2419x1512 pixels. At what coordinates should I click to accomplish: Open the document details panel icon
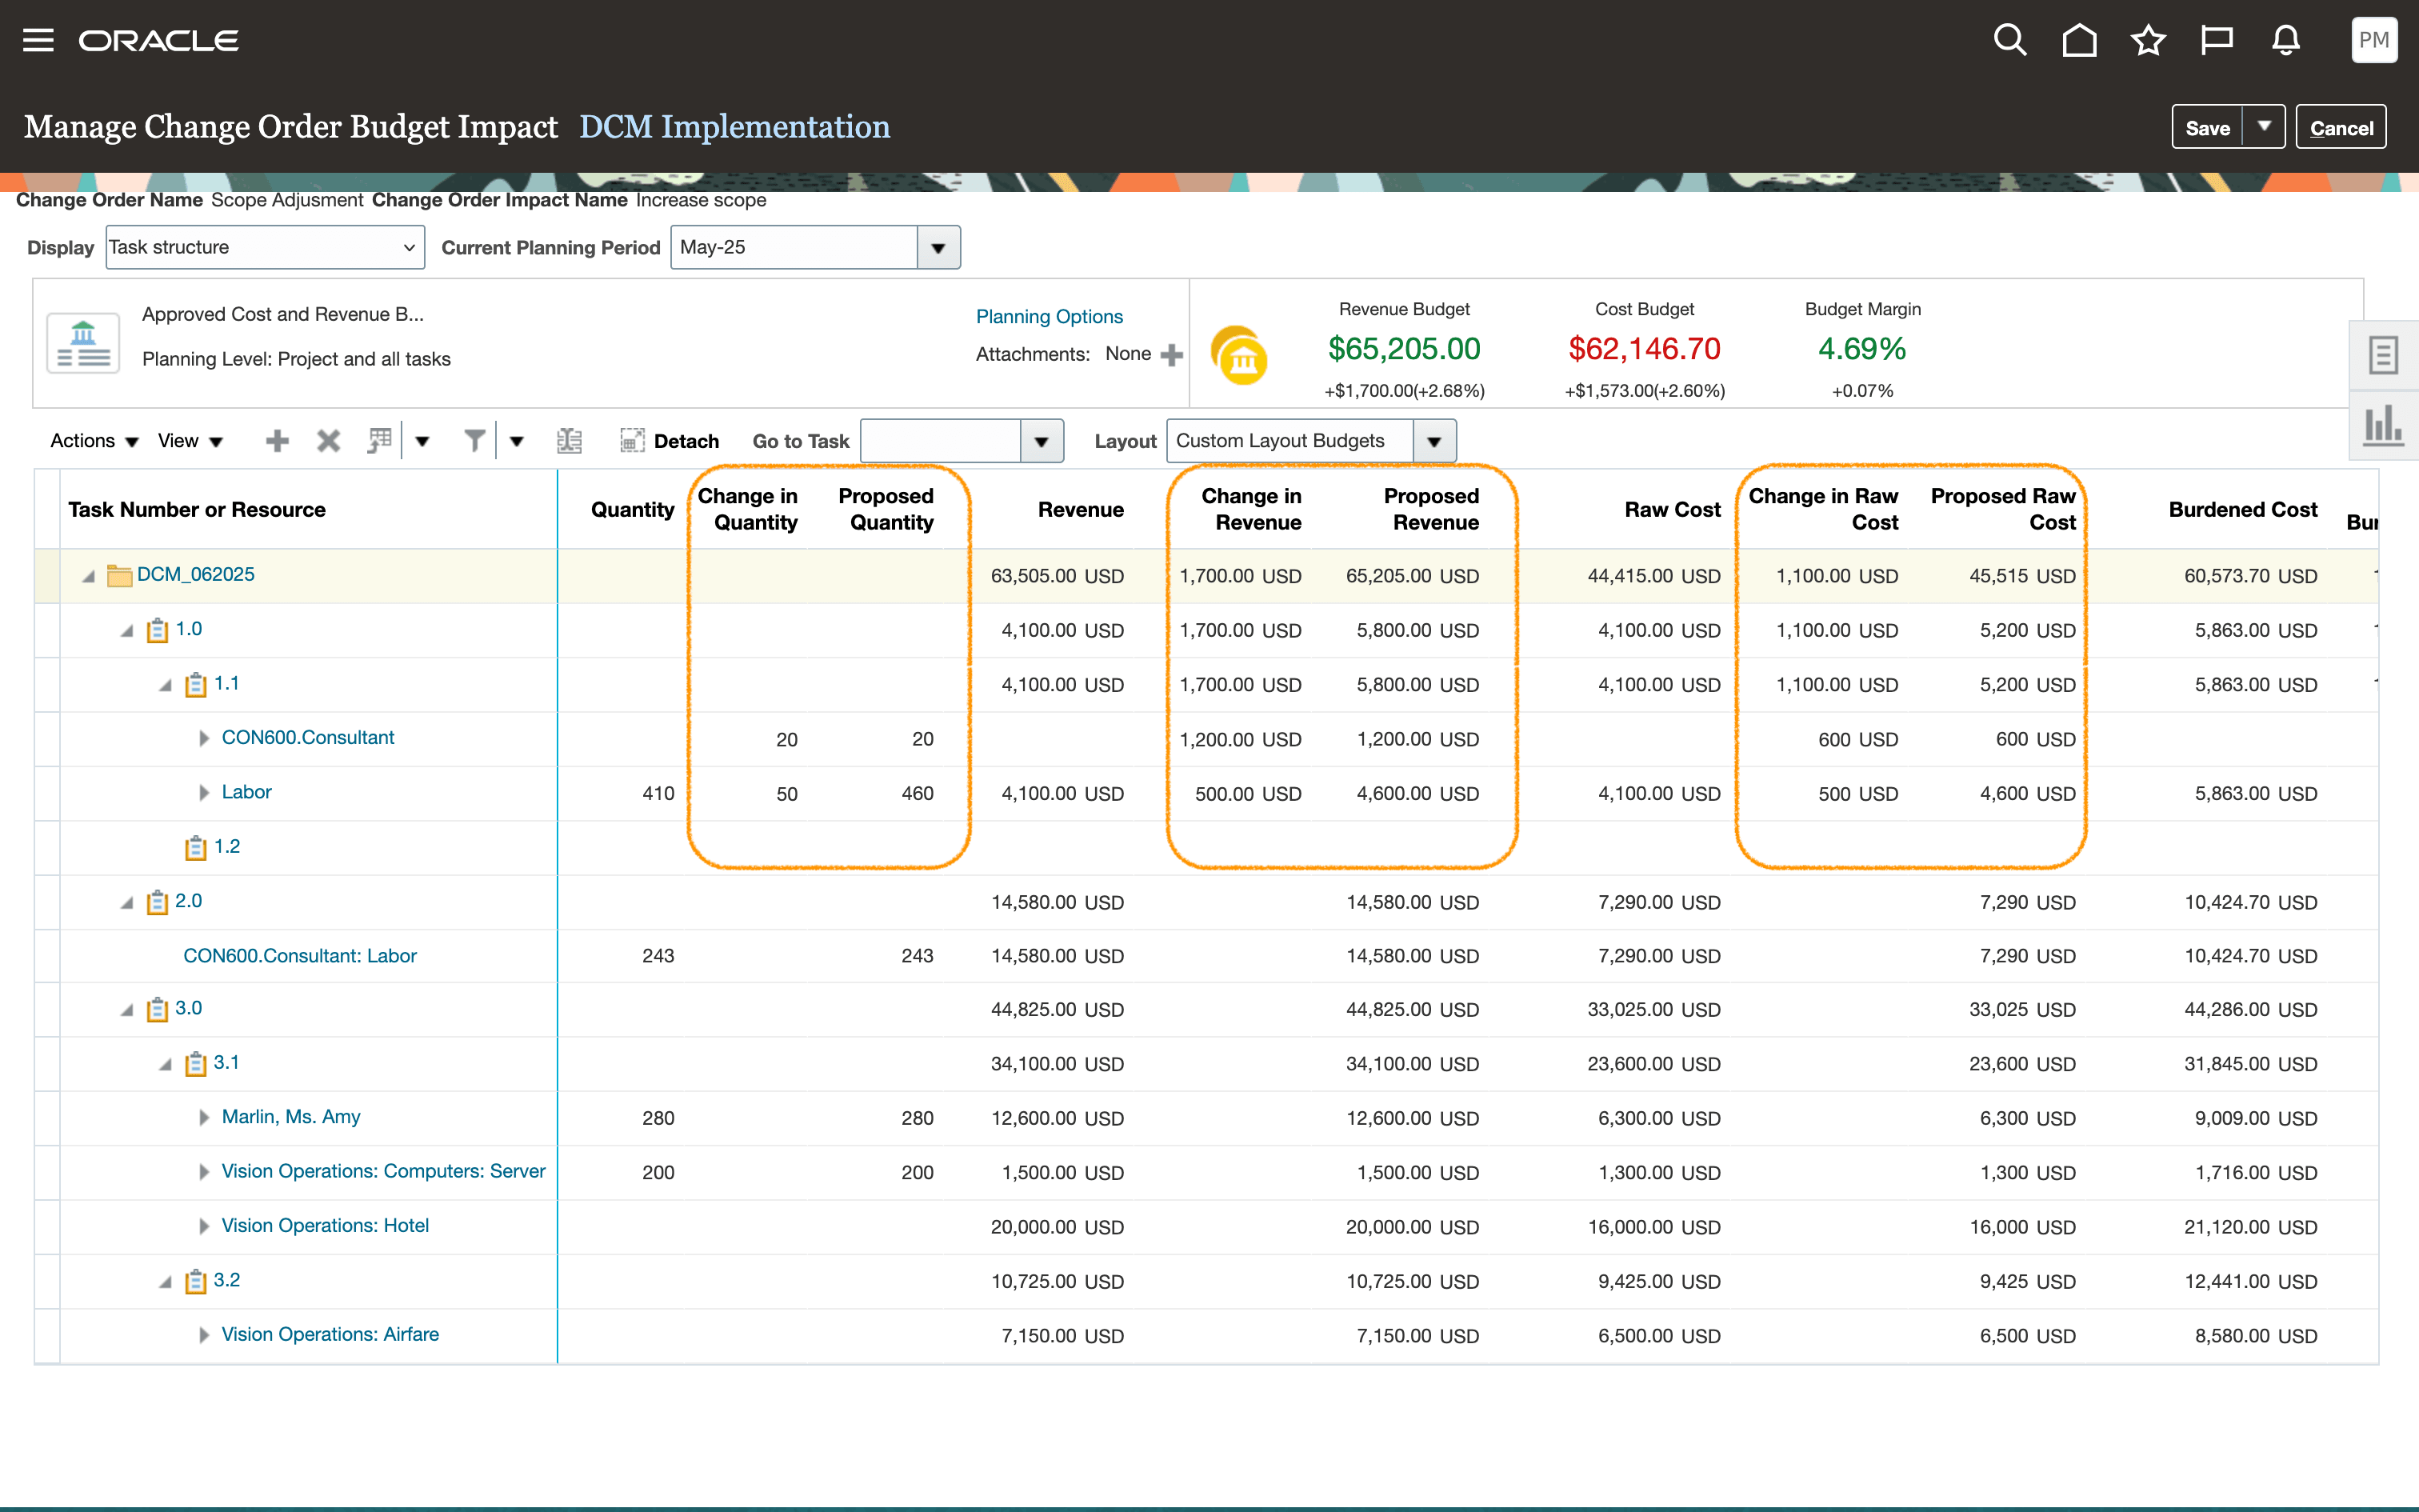click(x=2385, y=354)
